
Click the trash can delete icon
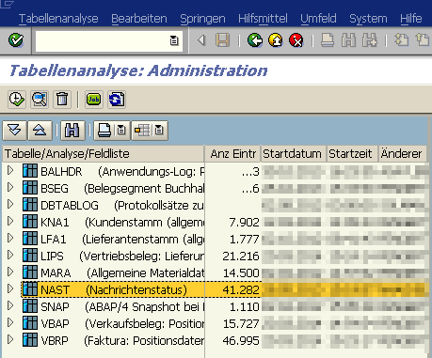click(62, 100)
